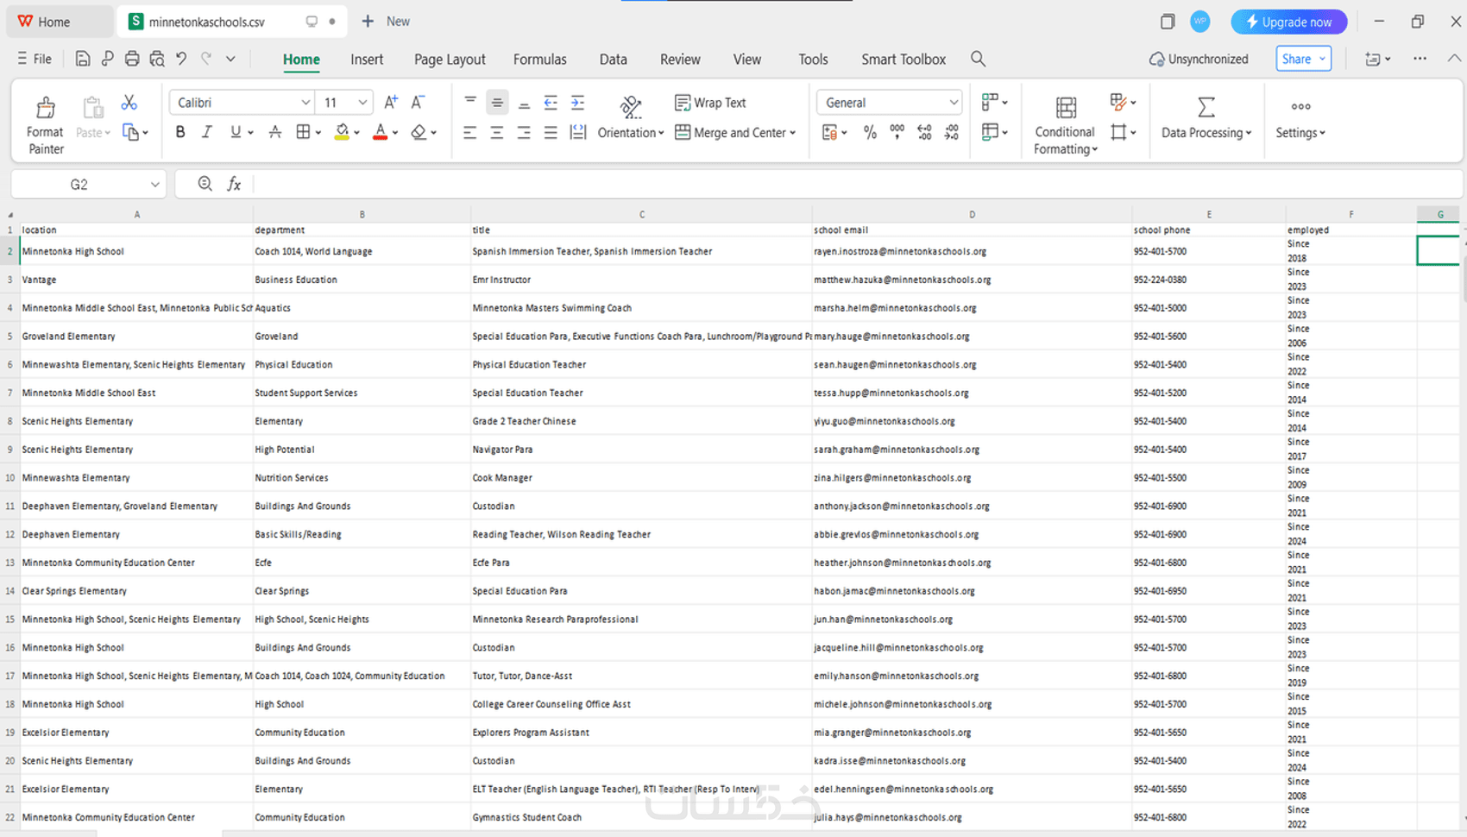Toggle Bold formatting
Viewport: 1467px width, 837px height.
(180, 132)
